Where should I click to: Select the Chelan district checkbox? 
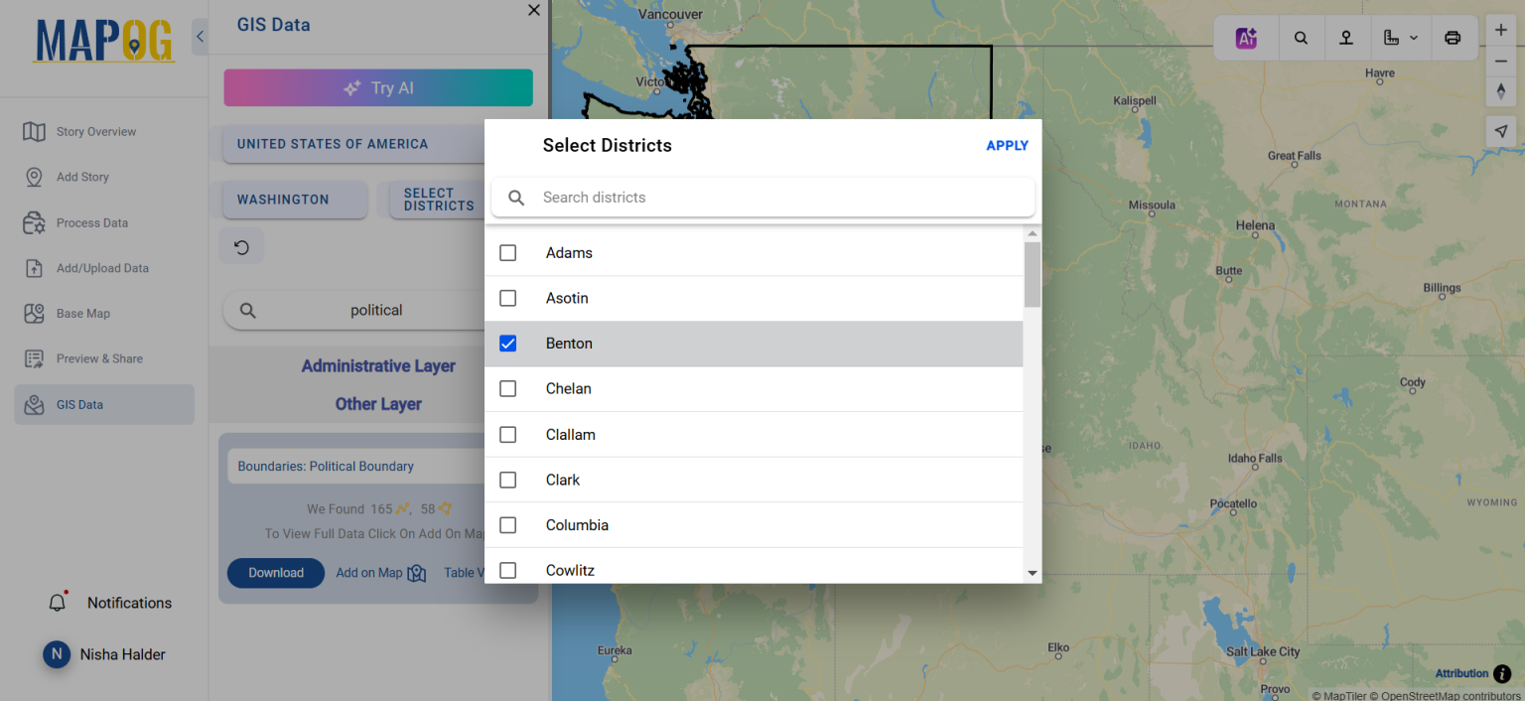(507, 388)
